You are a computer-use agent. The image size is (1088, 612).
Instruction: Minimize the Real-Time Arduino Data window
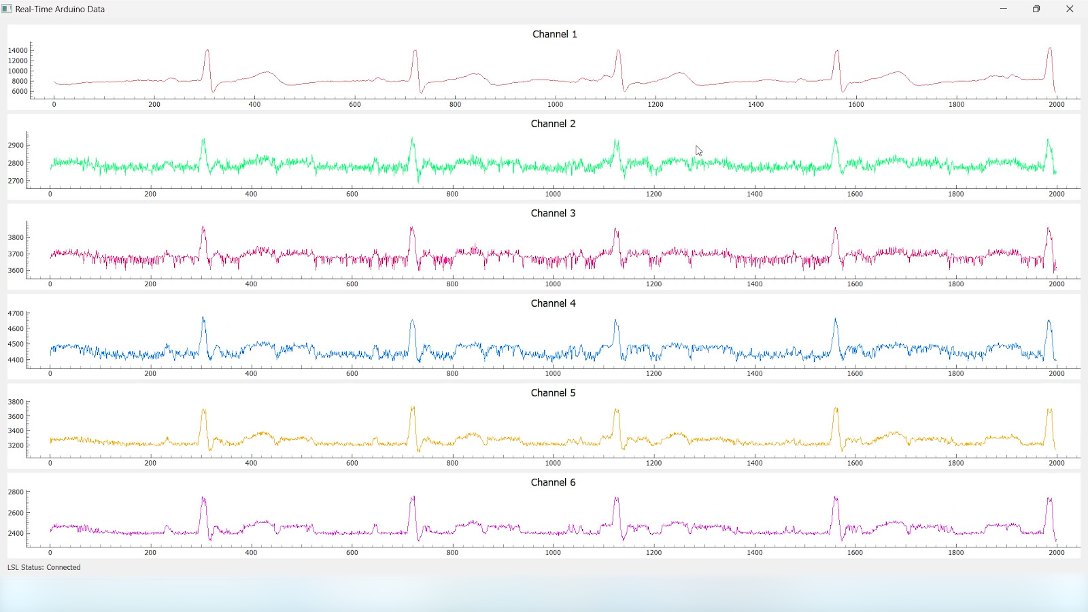tap(1003, 9)
